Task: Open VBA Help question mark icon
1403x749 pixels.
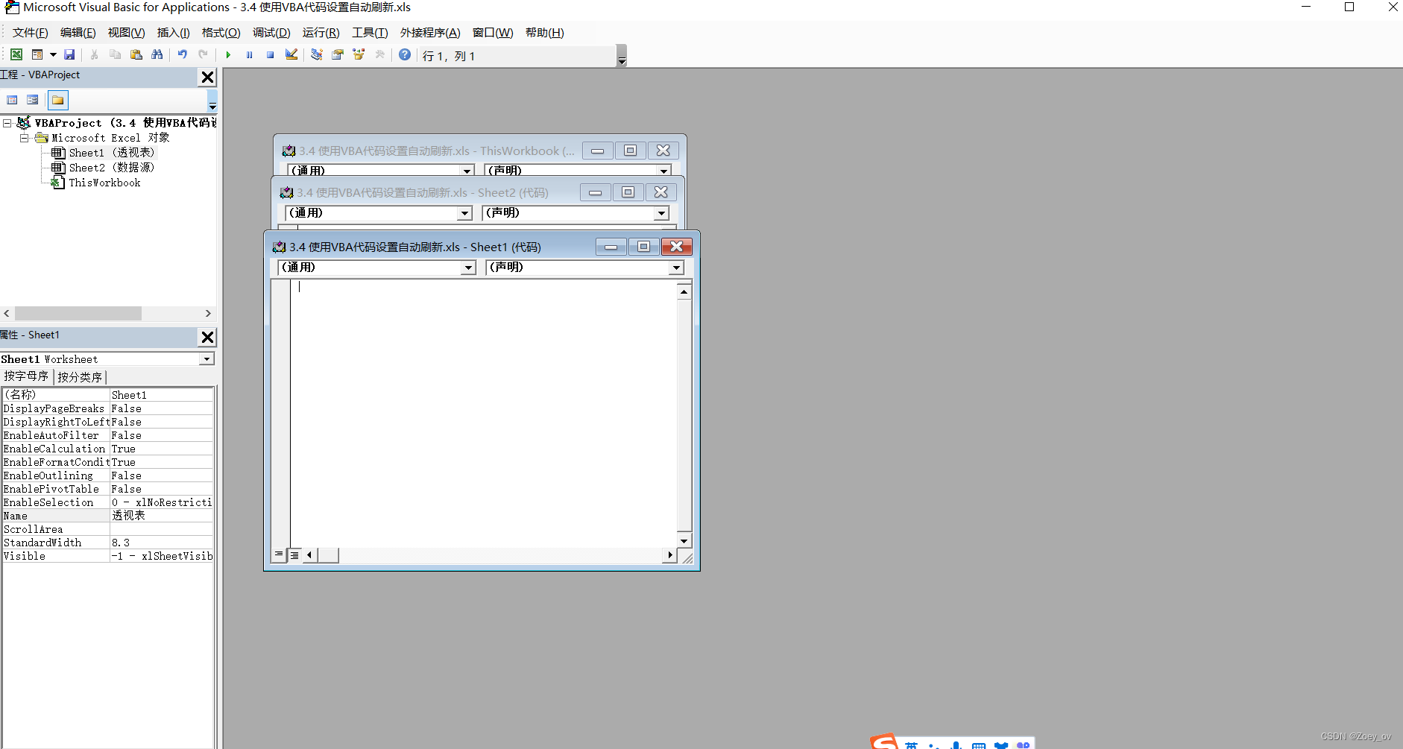Action: (405, 54)
